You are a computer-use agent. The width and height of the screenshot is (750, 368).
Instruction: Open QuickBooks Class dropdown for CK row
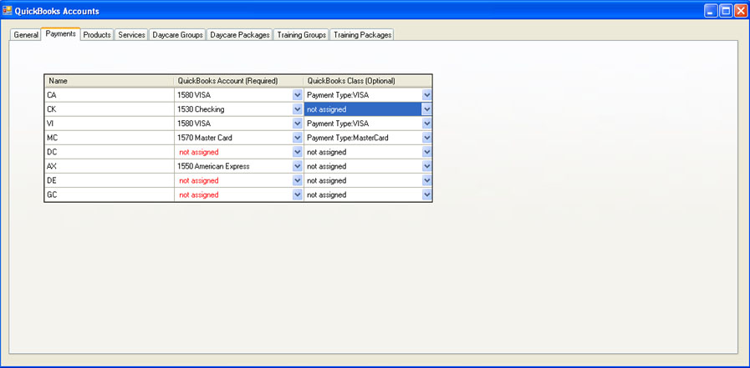click(427, 109)
